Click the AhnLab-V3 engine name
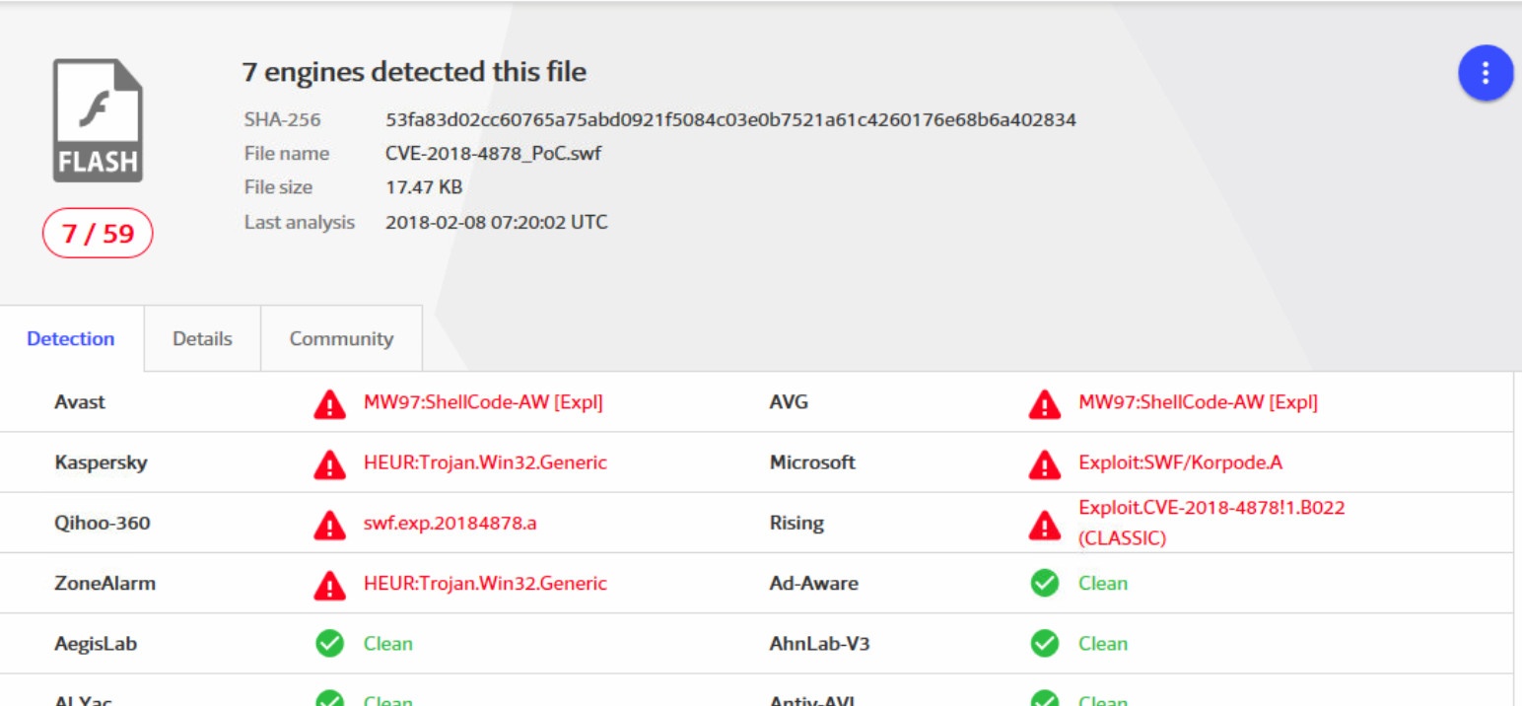The height and width of the screenshot is (706, 1522). pyautogui.click(x=819, y=643)
